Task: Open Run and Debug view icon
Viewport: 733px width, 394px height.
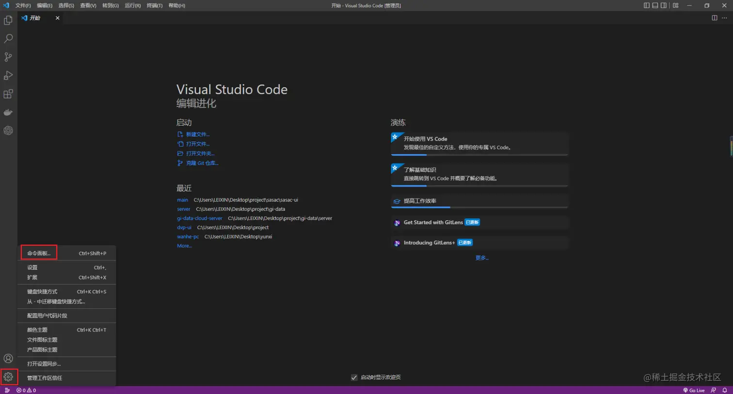Action: point(8,75)
